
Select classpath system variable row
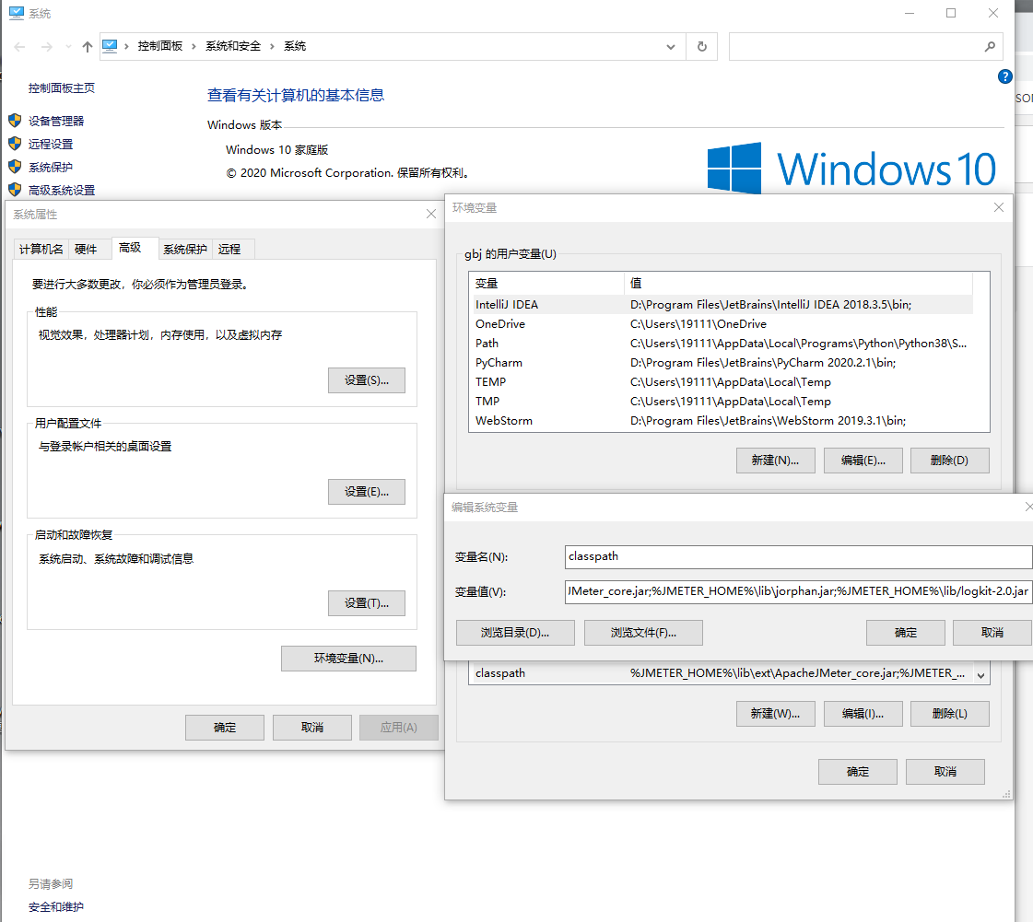point(722,673)
